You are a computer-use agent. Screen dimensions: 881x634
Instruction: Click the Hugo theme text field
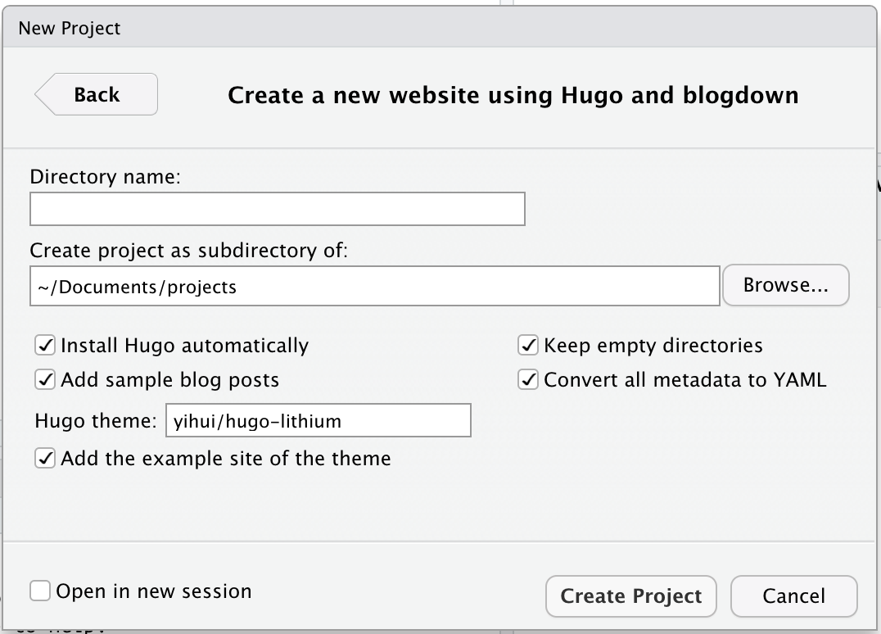coord(319,420)
